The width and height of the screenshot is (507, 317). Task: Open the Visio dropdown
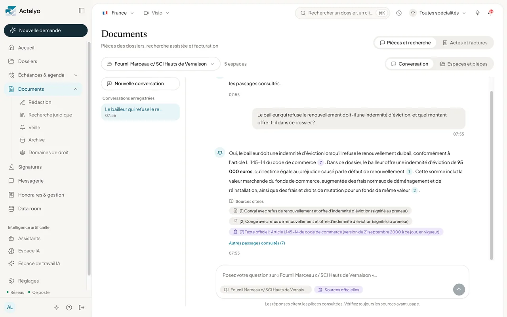pyautogui.click(x=156, y=13)
